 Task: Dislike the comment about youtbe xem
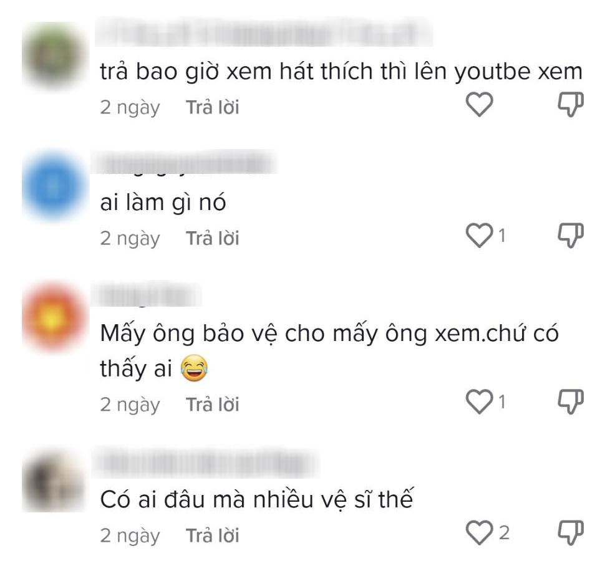(x=571, y=104)
